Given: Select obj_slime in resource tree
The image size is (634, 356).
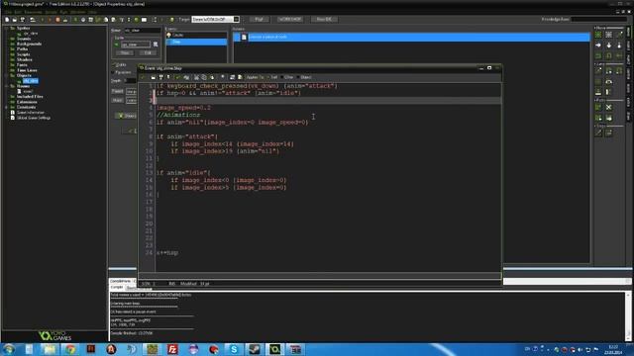Looking at the screenshot, I should 31,81.
